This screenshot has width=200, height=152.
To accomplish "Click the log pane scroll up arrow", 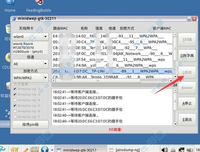I will tap(175, 91).
